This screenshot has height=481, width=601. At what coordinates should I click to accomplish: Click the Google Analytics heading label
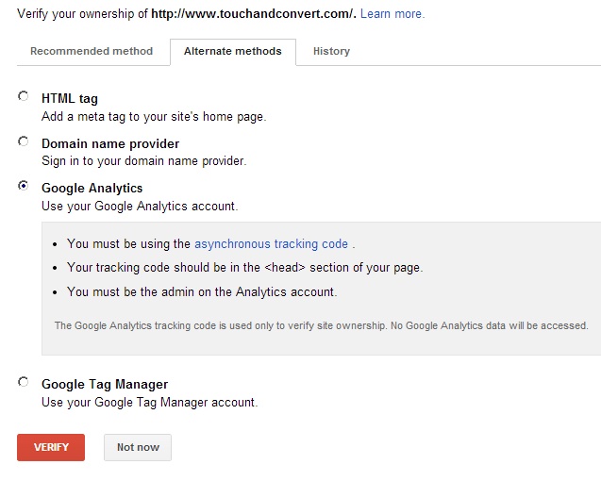point(92,189)
